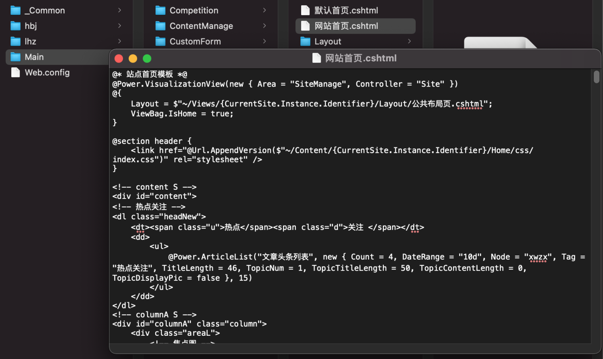The height and width of the screenshot is (359, 603).
Task: Expand the Competition folder chevron
Action: [264, 10]
